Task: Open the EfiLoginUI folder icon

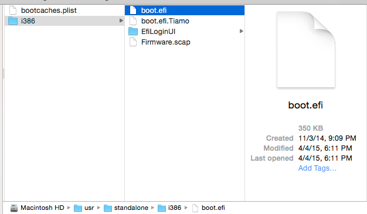Action: (133, 32)
